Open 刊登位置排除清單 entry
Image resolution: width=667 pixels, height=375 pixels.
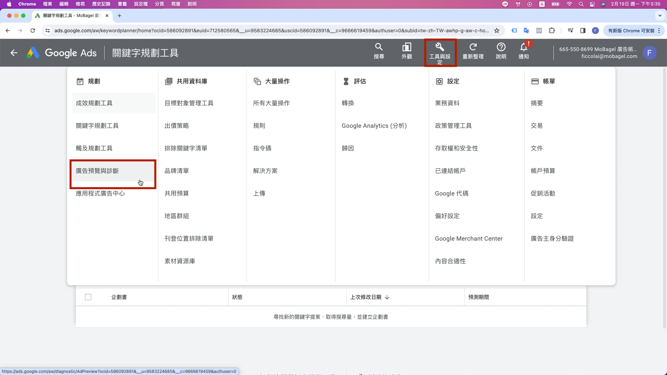pos(189,239)
